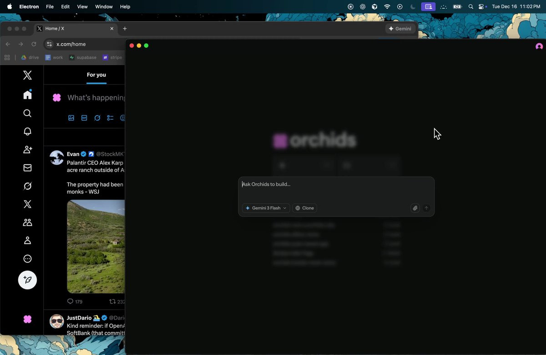This screenshot has height=355, width=546.
Task: Close the Home / X browser tab
Action: click(x=112, y=29)
